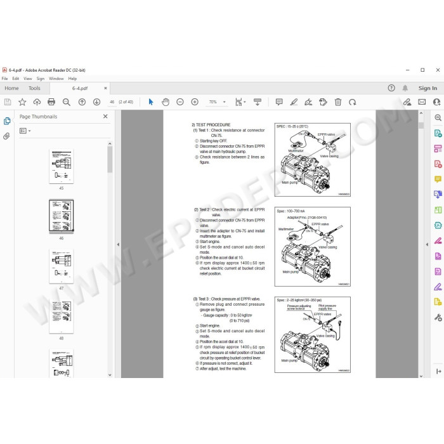Select page 47 thumbnail

(x=61, y=266)
